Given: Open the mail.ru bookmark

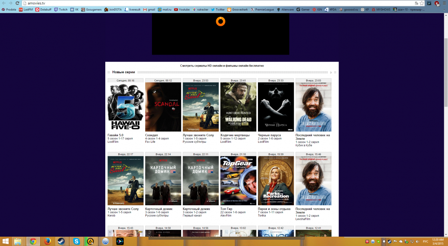Looking at the screenshot, I should (x=165, y=9).
